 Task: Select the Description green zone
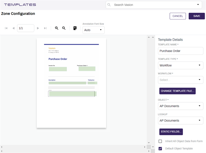coord(68,83)
